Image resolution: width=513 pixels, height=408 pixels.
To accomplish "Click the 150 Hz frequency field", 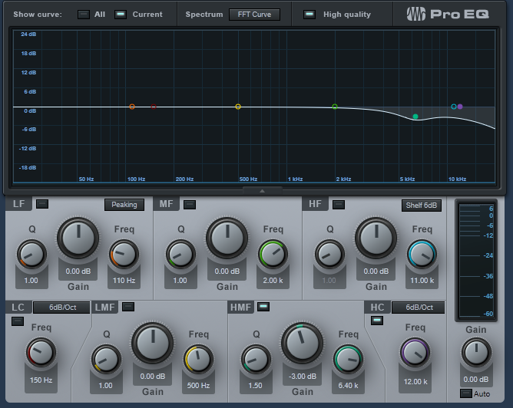I will (x=41, y=380).
